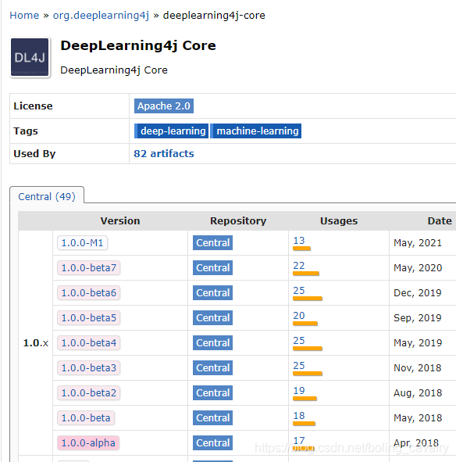Go to Home breadcrumb link
Viewport: 456px width, 462px height.
(24, 16)
